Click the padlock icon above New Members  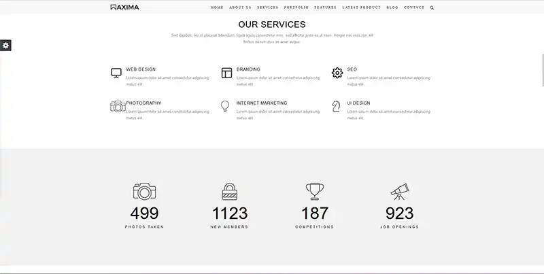pos(230,191)
